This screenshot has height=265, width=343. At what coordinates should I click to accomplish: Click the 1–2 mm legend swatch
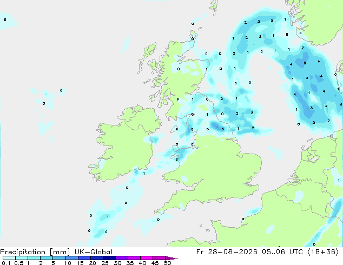(34, 258)
